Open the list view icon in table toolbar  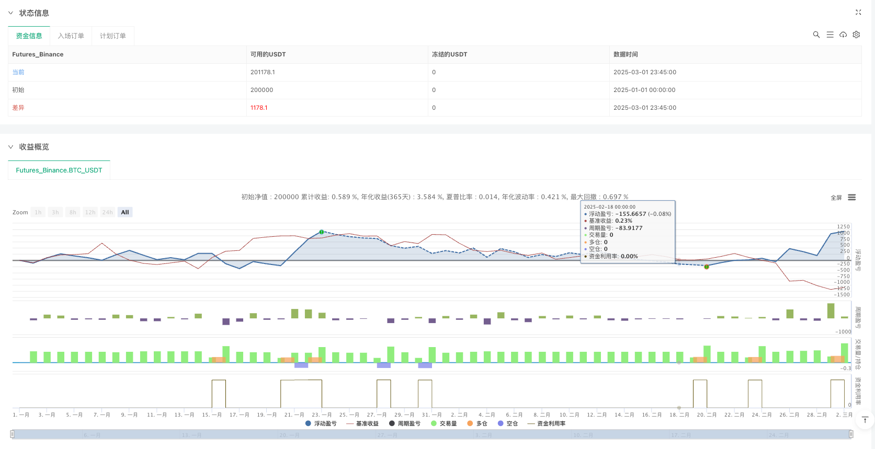(x=829, y=34)
